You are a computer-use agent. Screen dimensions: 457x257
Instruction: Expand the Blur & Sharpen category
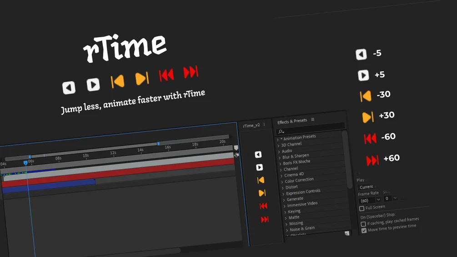[x=280, y=158]
